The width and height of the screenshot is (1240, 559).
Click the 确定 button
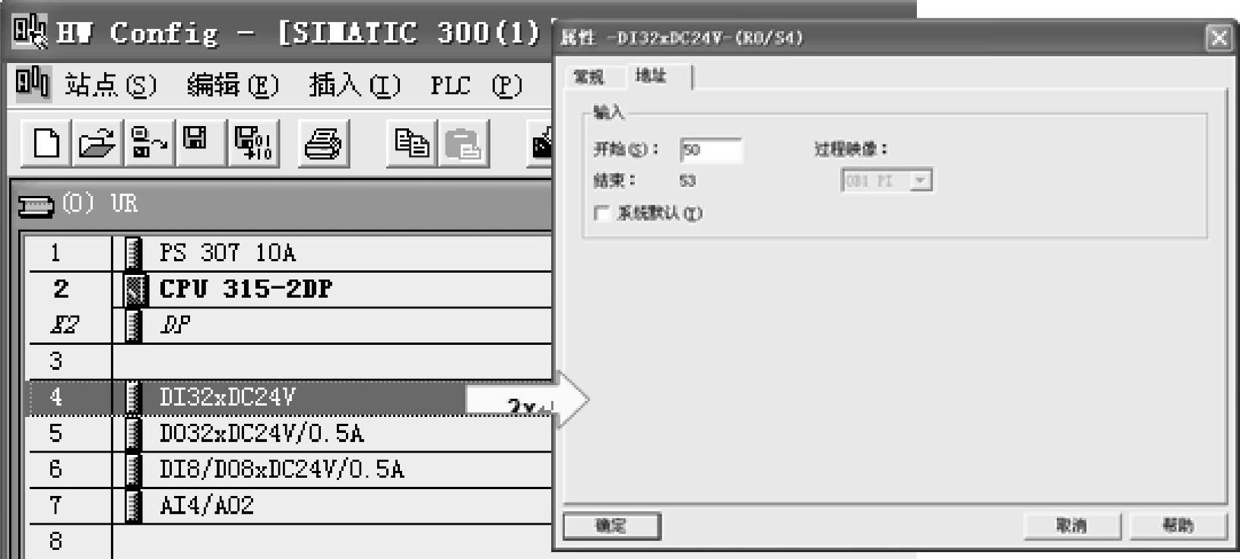coord(611,526)
